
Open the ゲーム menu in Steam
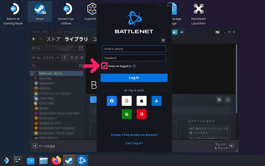tap(68, 32)
